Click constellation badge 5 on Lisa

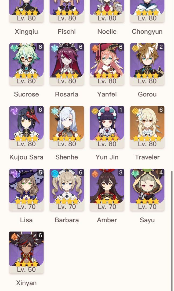41,172
